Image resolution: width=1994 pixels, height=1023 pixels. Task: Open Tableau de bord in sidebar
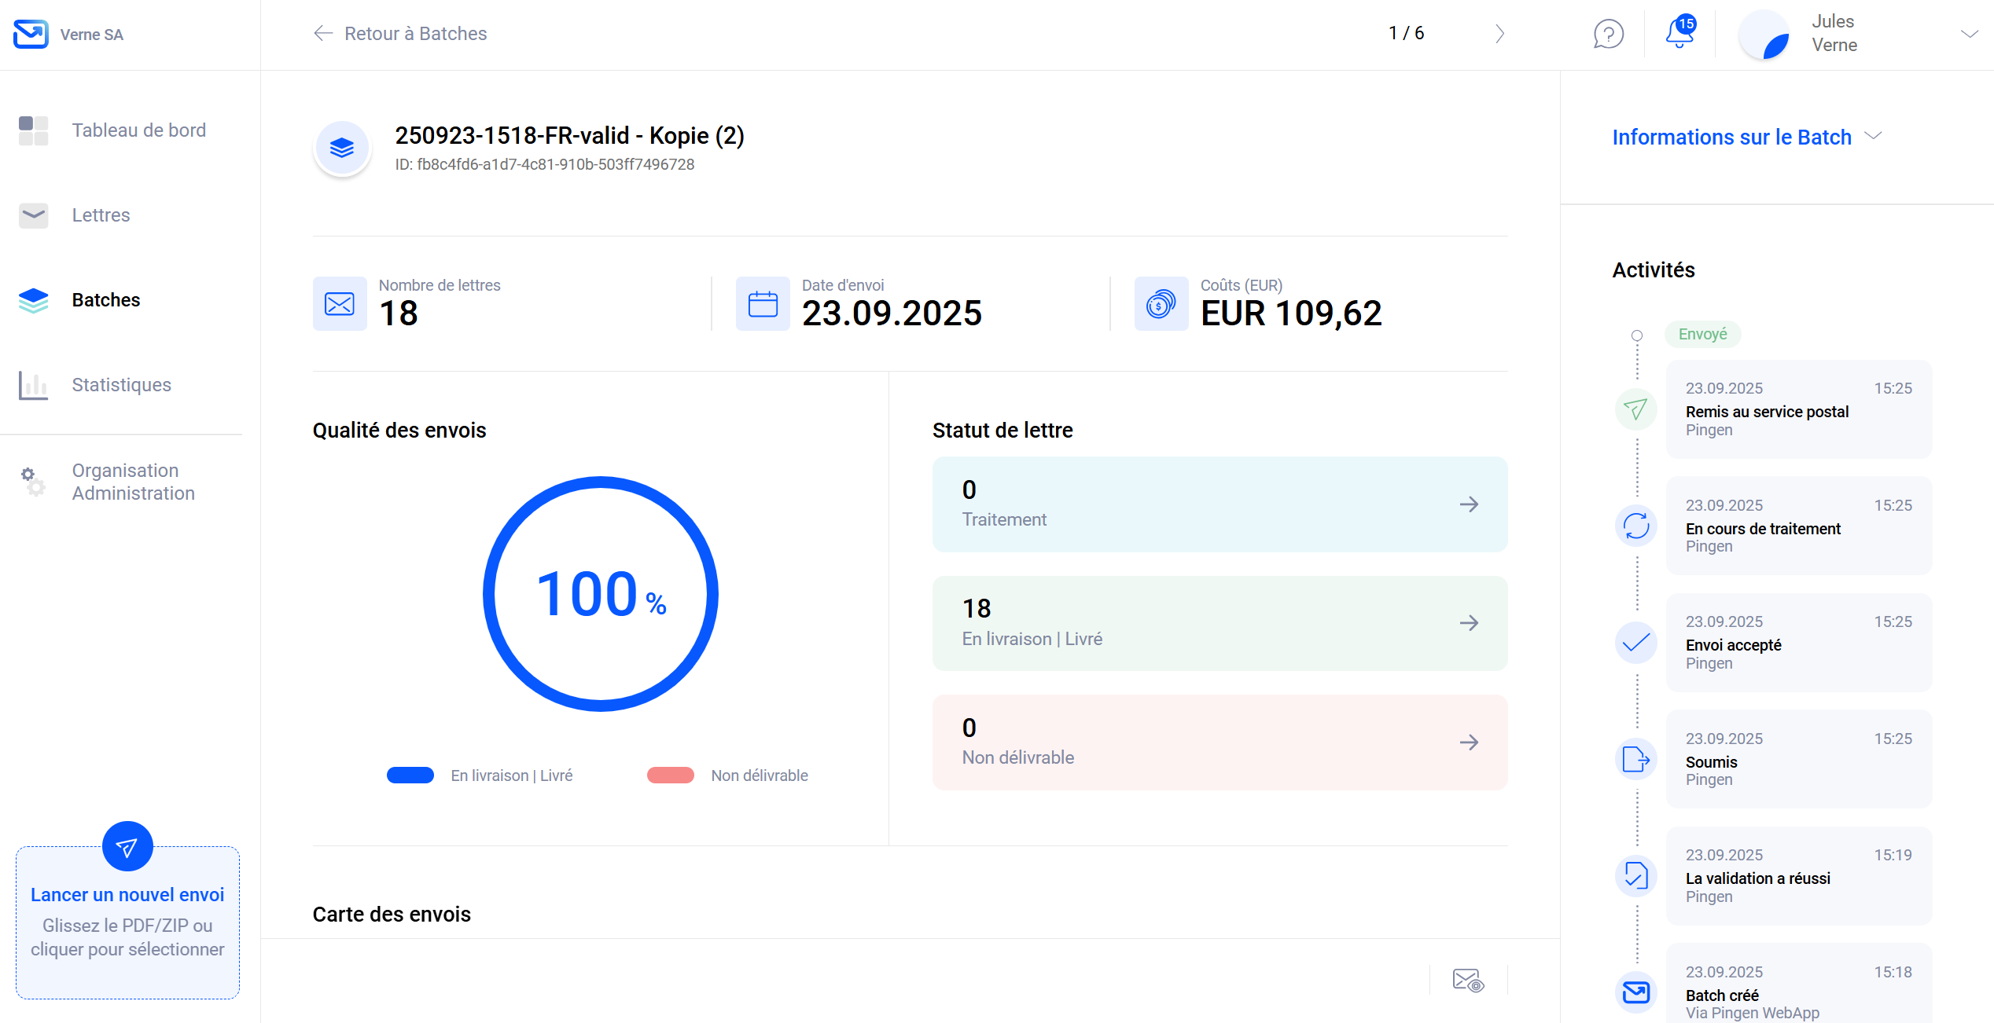(x=138, y=130)
